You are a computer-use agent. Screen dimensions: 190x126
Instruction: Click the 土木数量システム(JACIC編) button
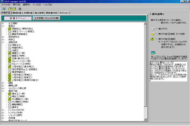(x=46, y=18)
